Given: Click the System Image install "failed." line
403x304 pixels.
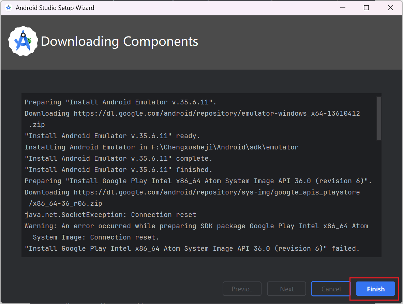Looking at the screenshot, I should coord(192,249).
